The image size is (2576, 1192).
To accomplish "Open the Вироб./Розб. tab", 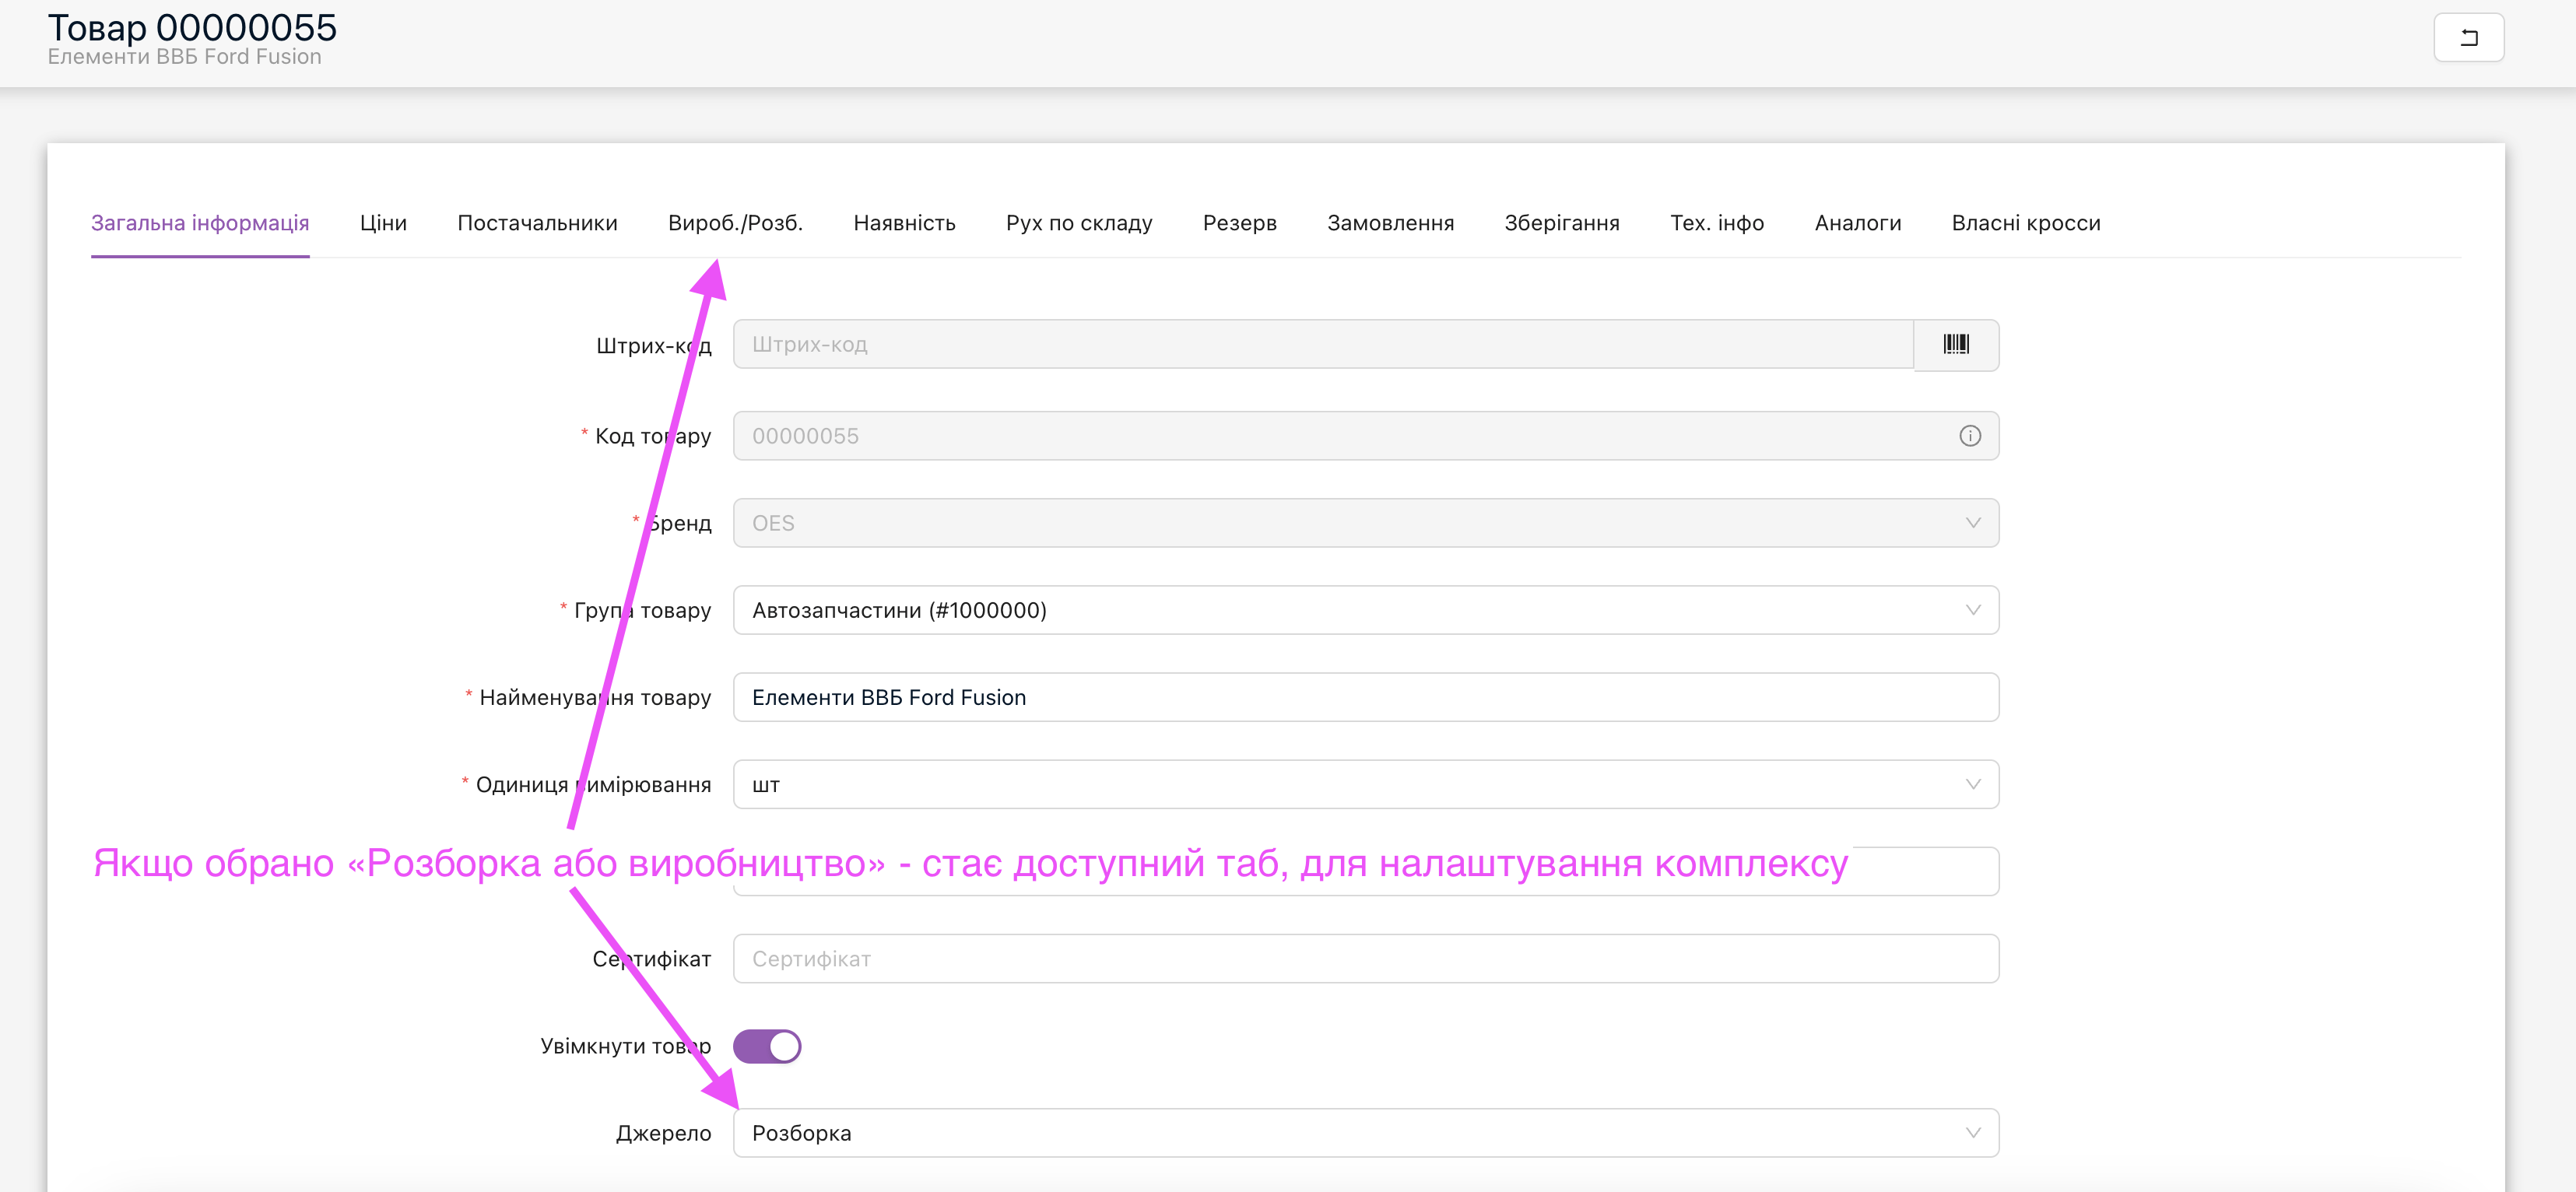I will click(735, 223).
